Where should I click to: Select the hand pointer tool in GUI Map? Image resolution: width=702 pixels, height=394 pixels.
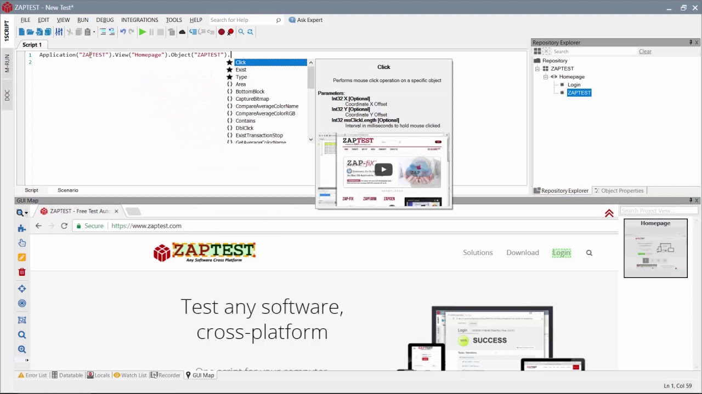[x=22, y=242]
